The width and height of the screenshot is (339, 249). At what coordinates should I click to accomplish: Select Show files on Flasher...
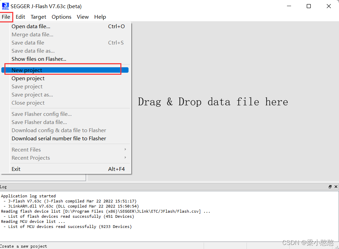pyautogui.click(x=65, y=59)
